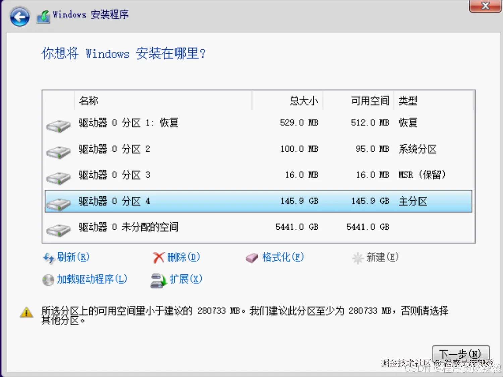Click 分区 4's 145.9 GB free space cell

coord(370,201)
